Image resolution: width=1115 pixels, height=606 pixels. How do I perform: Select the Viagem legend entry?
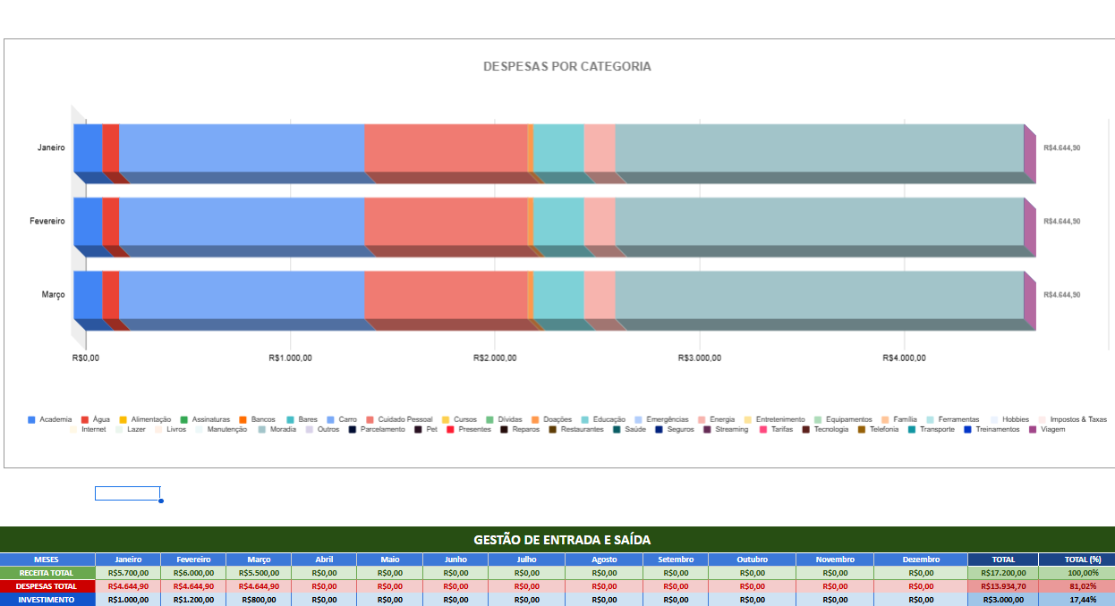coord(1050,429)
